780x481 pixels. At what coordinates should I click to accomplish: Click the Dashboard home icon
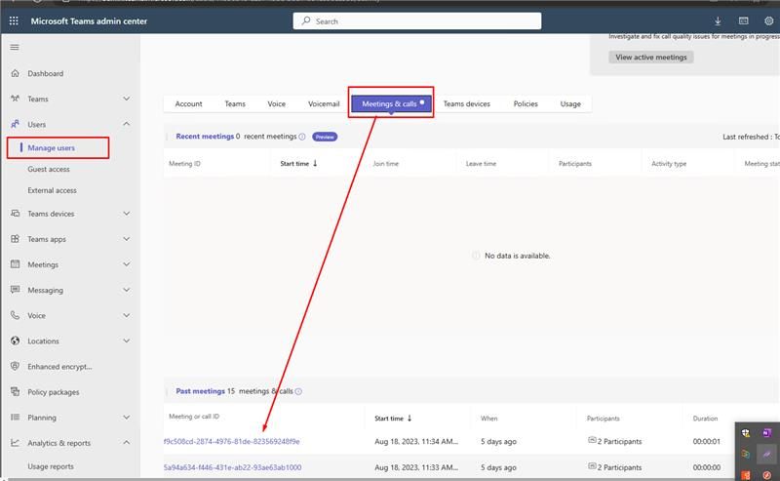(x=15, y=73)
